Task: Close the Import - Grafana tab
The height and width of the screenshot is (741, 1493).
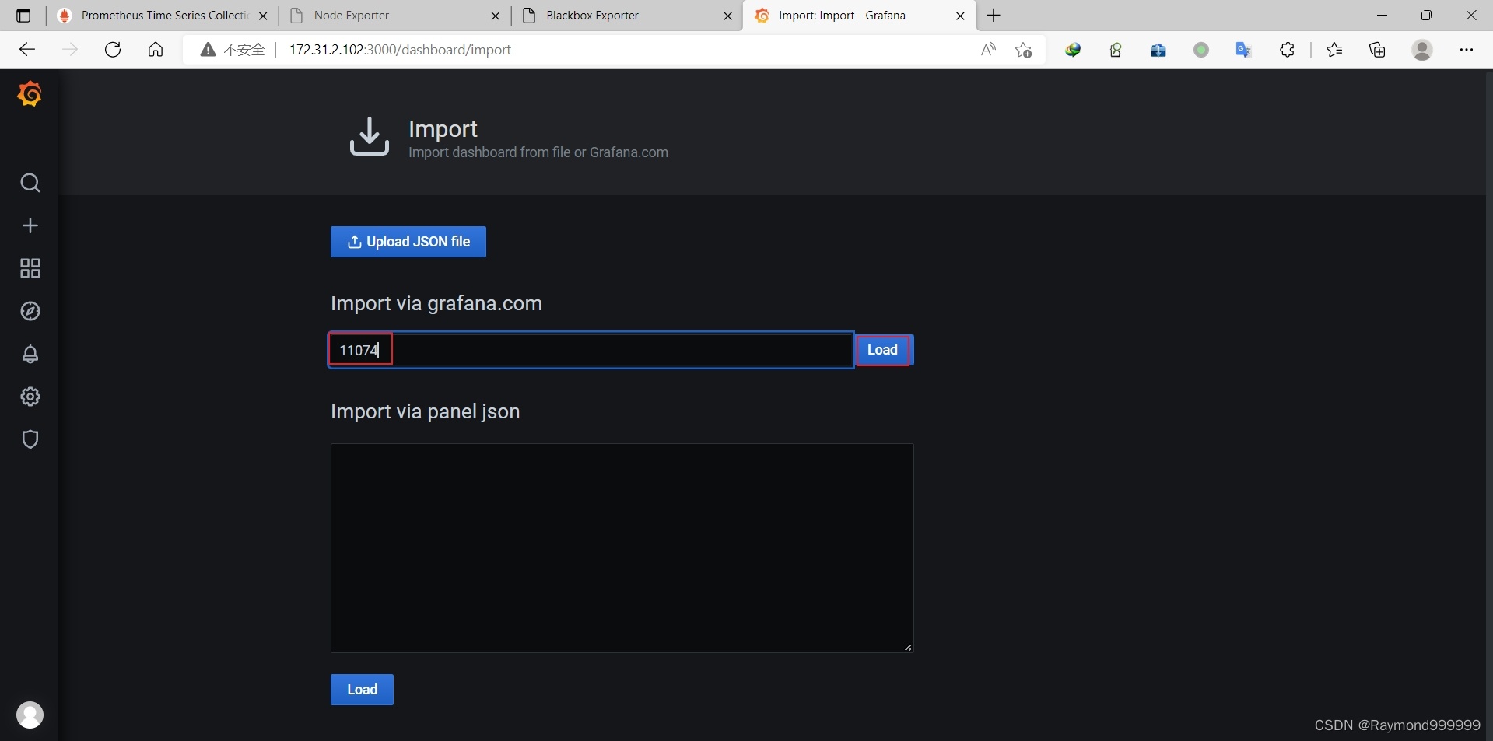Action: [960, 16]
